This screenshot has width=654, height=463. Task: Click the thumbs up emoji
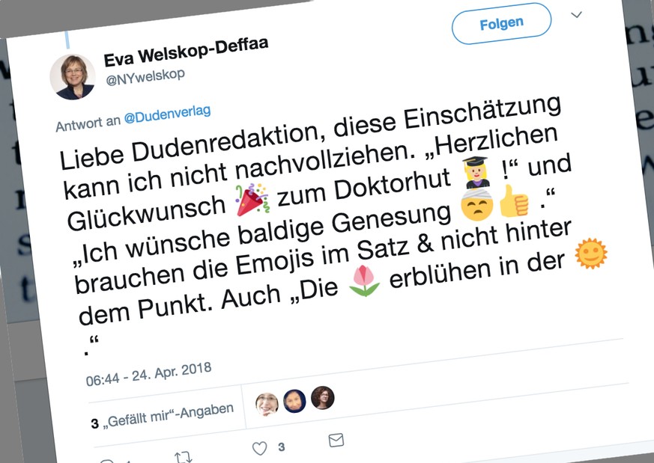point(514,201)
